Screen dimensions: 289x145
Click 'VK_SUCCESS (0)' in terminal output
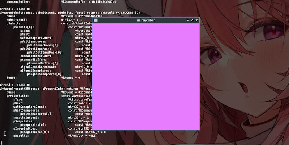click(129, 13)
